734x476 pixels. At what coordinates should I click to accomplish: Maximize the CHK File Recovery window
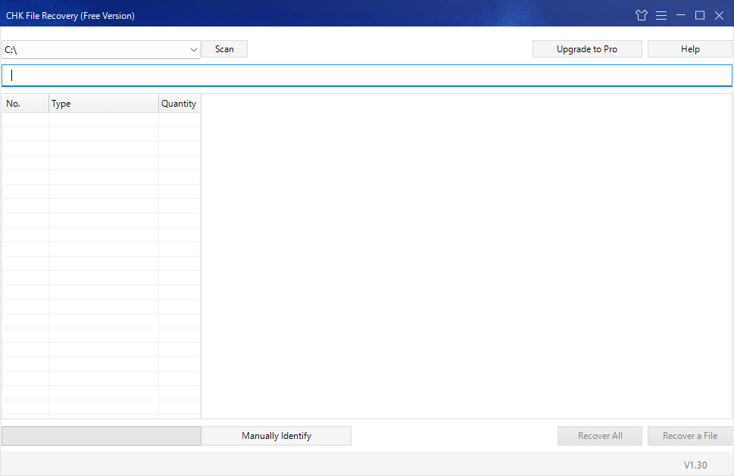pos(700,15)
